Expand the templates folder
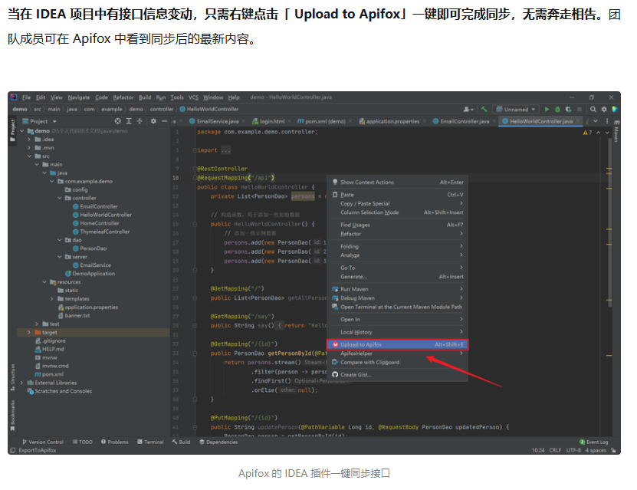This screenshot has width=637, height=490. [52, 298]
